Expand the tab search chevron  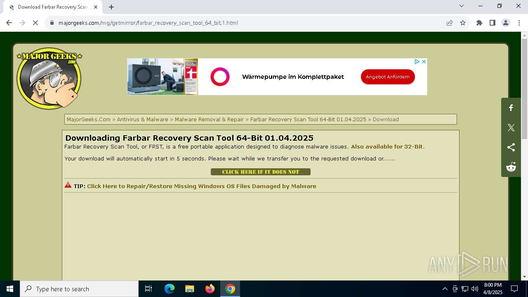click(462, 6)
